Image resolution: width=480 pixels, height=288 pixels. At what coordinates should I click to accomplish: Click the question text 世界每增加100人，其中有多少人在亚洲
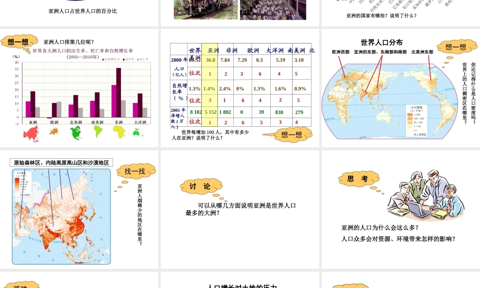tap(210, 135)
